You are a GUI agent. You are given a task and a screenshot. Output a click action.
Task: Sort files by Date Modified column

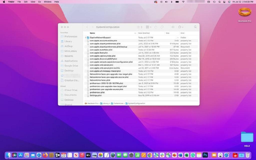pyautogui.click(x=144, y=33)
